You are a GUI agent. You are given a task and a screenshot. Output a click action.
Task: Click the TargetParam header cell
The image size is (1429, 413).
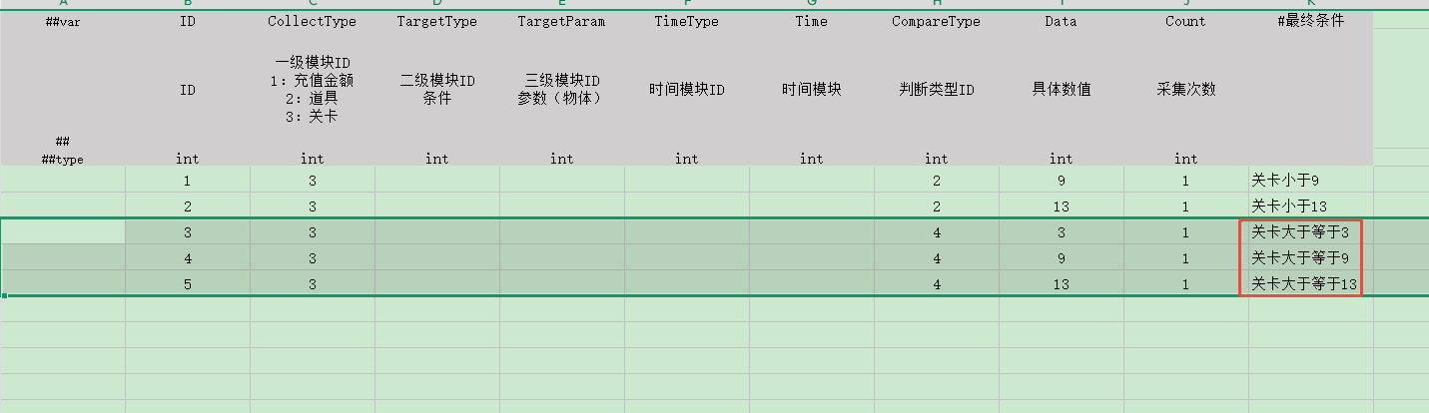click(561, 22)
